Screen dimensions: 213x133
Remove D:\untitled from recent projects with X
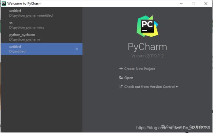[77, 49]
